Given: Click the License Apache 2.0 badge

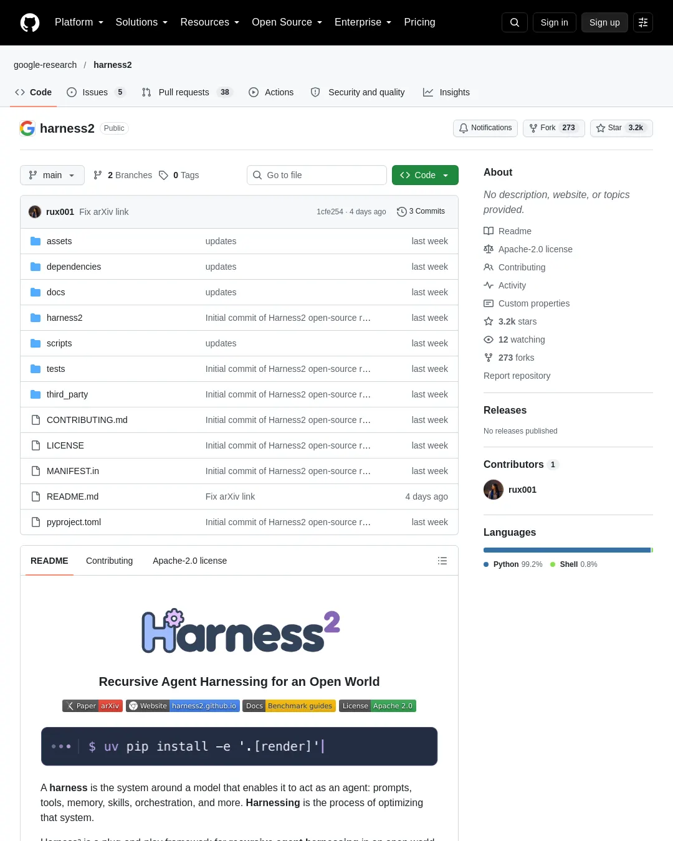Looking at the screenshot, I should click(x=378, y=706).
